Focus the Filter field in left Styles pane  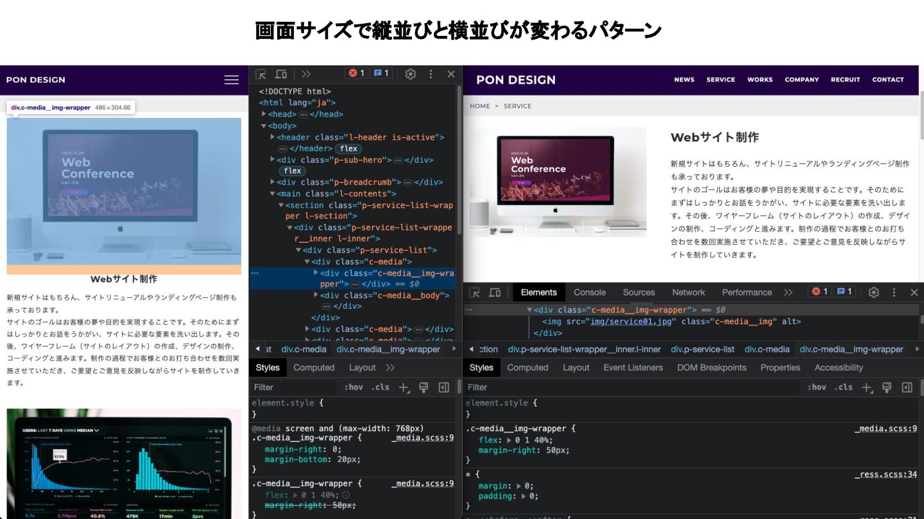[293, 387]
